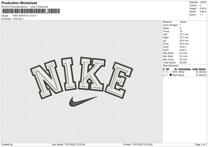The image size is (208, 147).
Task: Click thread number 3614
Action: coord(175,72)
